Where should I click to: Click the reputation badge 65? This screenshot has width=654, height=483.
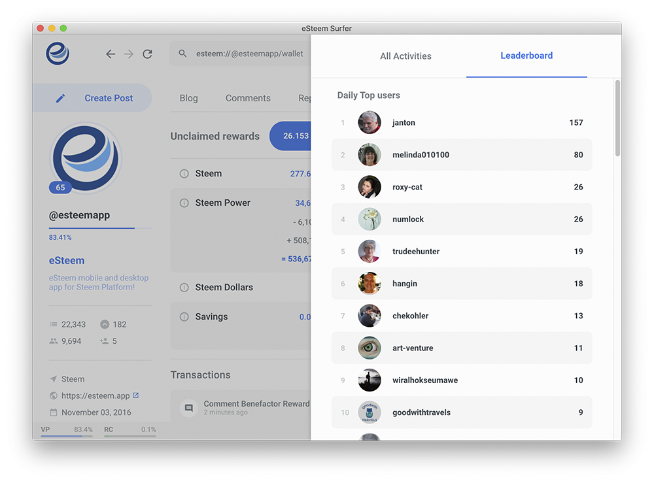60,188
